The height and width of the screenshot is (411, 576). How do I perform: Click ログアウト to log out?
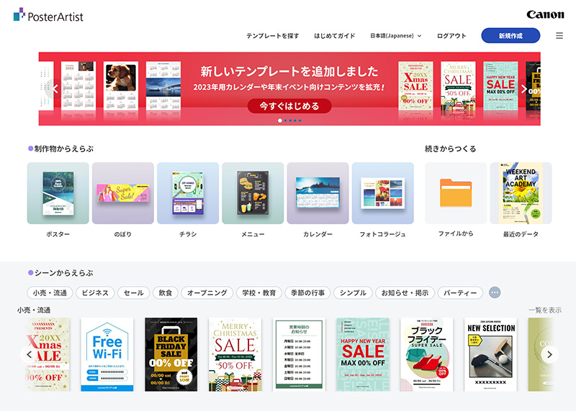point(451,36)
